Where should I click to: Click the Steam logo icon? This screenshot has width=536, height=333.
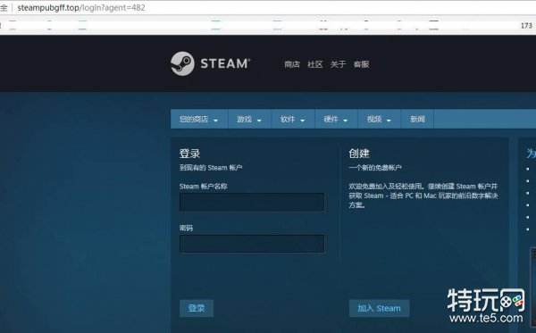point(182,63)
